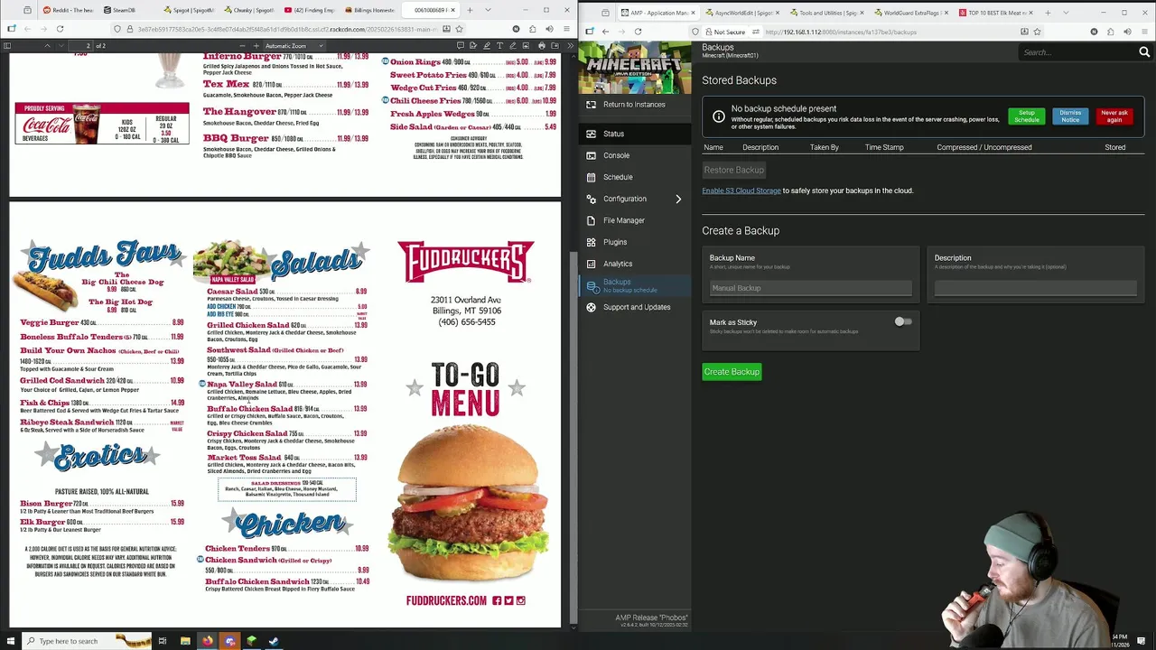The image size is (1156, 650).
Task: Click the PDF print icon
Action: pyautogui.click(x=541, y=45)
